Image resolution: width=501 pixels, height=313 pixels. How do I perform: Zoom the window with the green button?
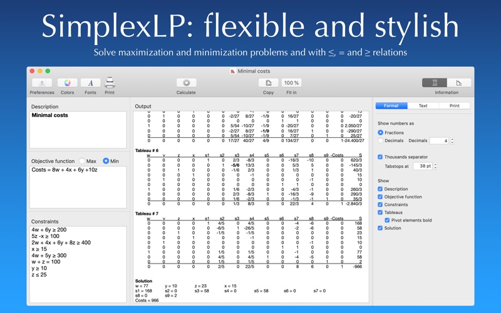click(x=48, y=71)
